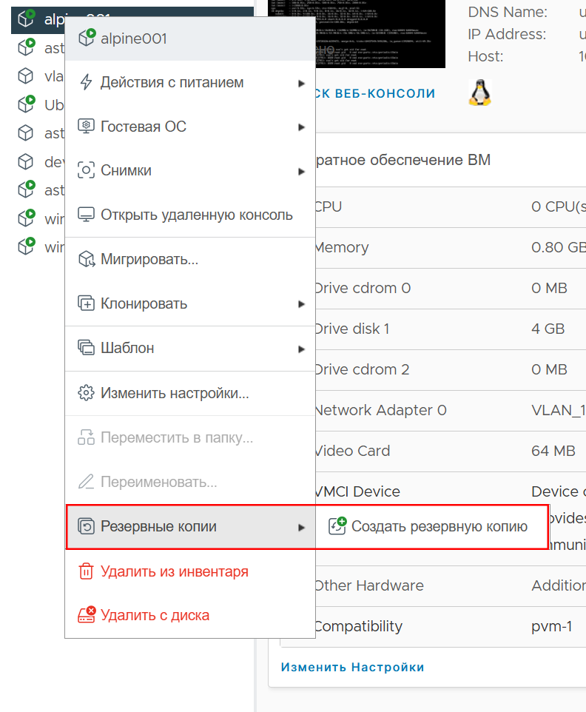Expand the Гостевая ОС submenu arrow

click(301, 127)
